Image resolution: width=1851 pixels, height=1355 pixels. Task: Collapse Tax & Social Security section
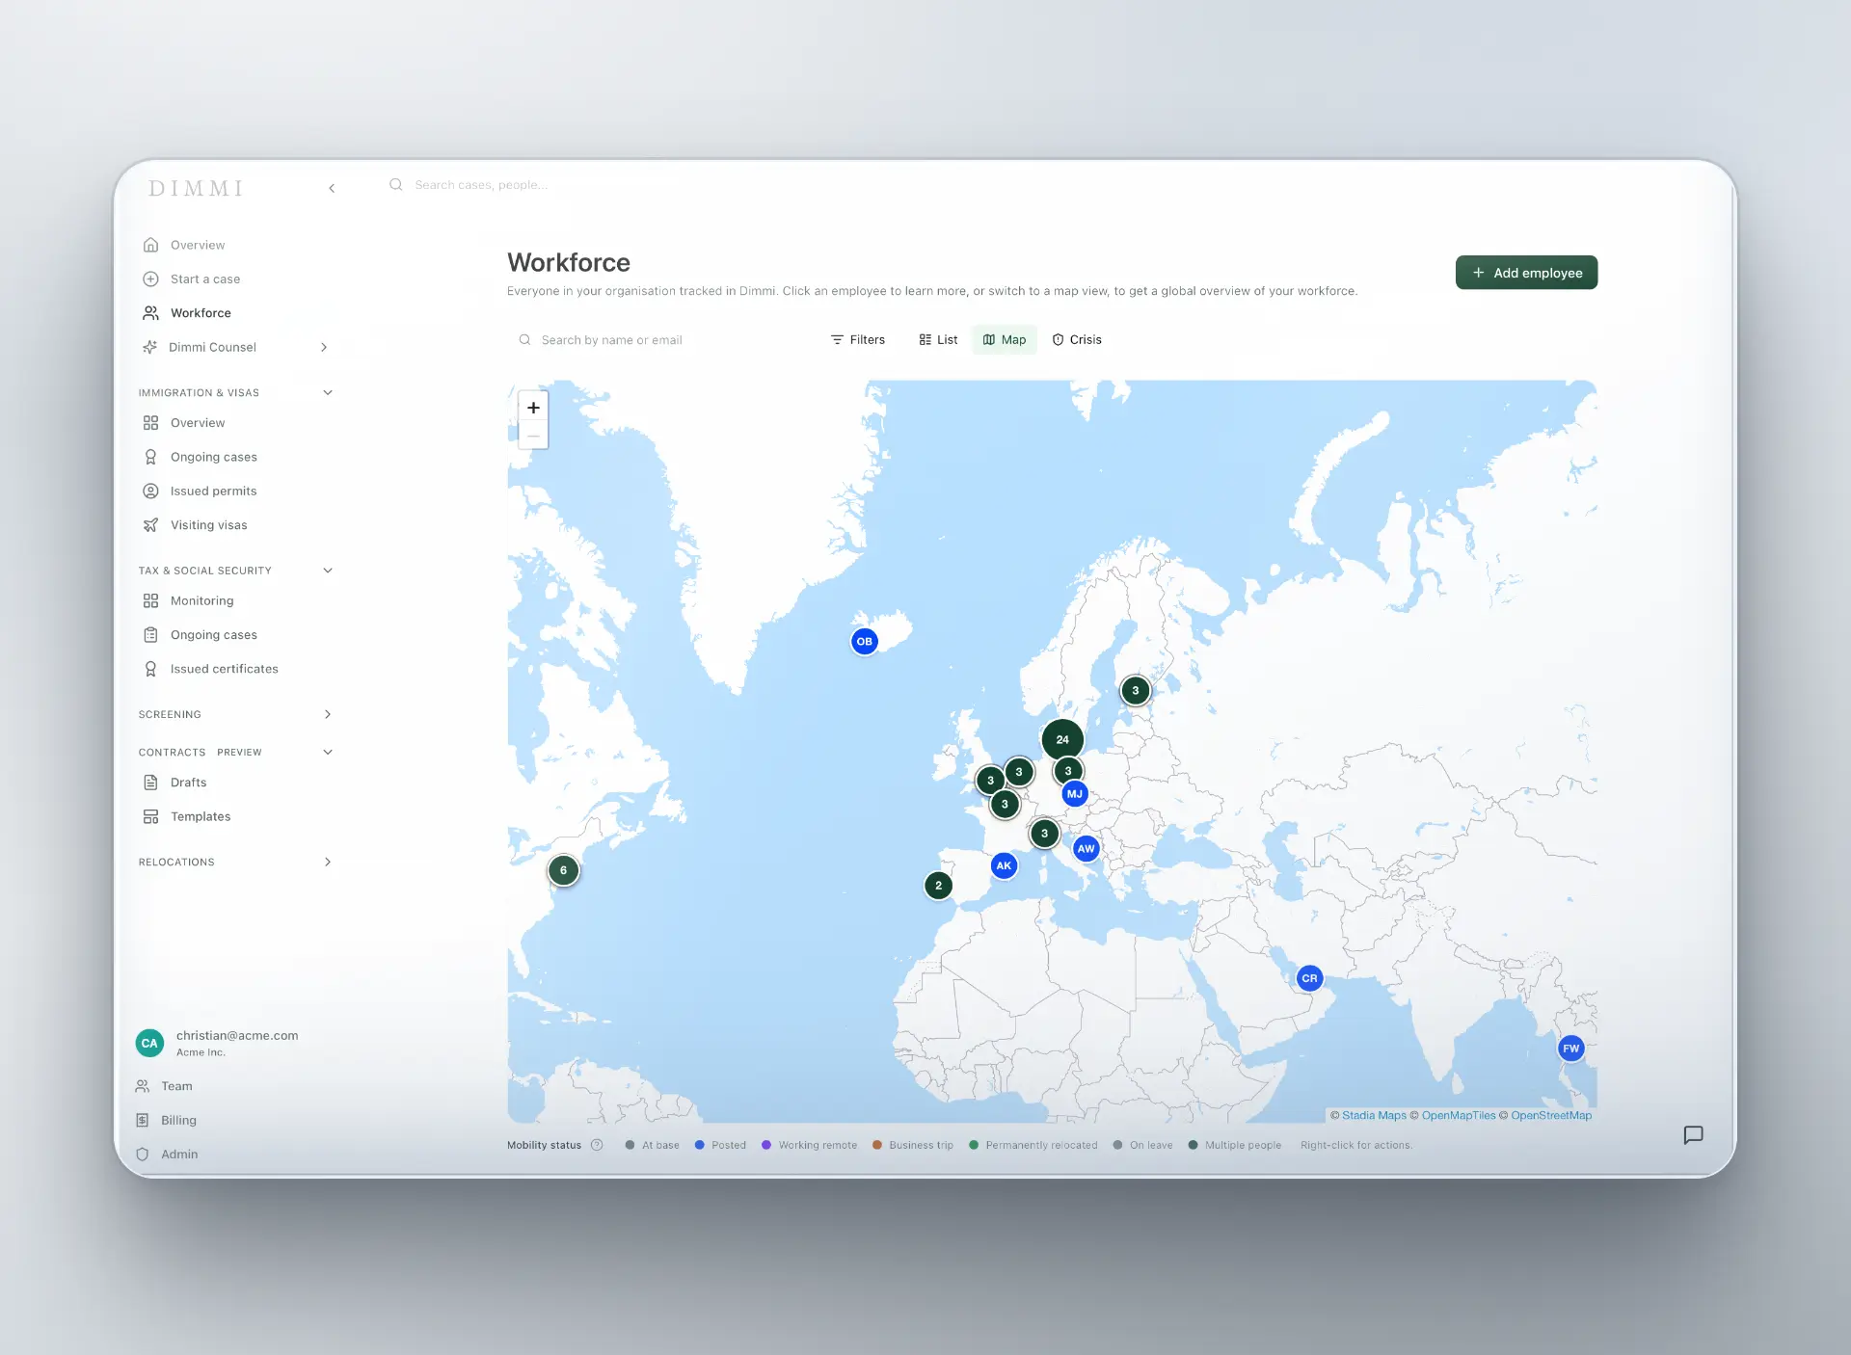(x=328, y=571)
